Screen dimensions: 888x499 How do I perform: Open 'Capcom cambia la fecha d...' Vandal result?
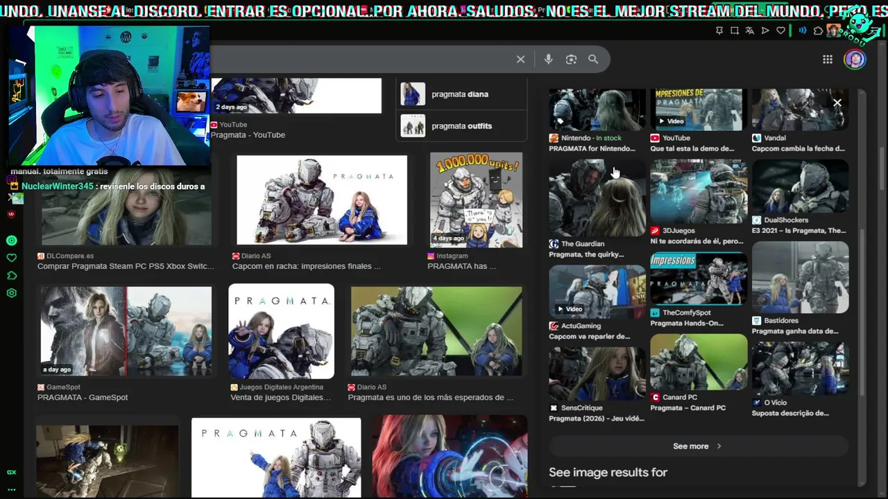click(799, 149)
